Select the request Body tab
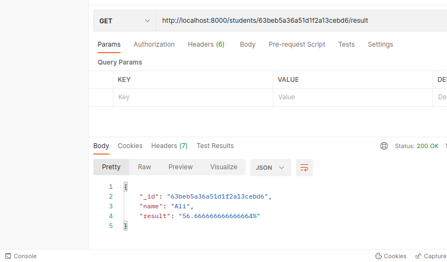Viewport: 447px width, 262px height. (247, 44)
